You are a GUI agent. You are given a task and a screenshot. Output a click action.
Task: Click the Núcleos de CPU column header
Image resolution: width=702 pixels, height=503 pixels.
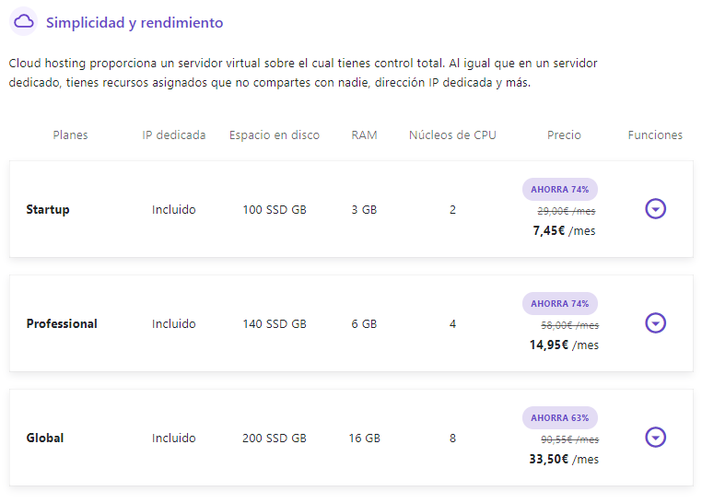click(452, 135)
